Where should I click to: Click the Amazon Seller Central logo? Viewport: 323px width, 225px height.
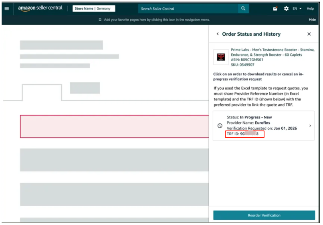40,8
